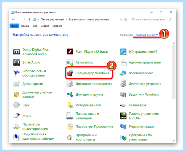Click the Параметры индексирования magnifier icon
The image size is (185, 152).
(x=17, y=126)
